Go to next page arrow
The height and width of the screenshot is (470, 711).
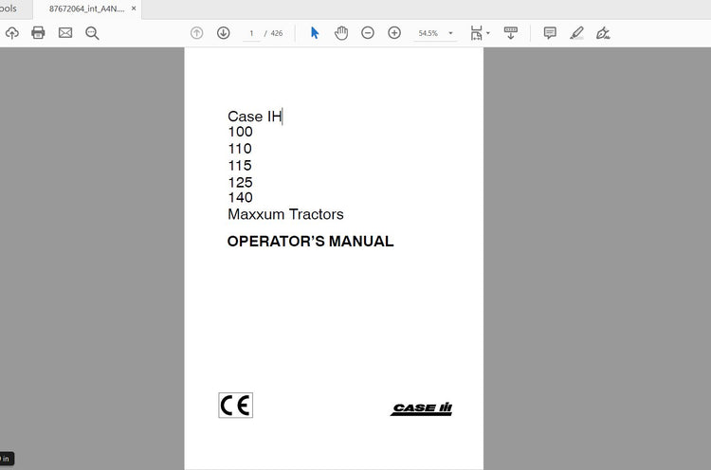[223, 33]
